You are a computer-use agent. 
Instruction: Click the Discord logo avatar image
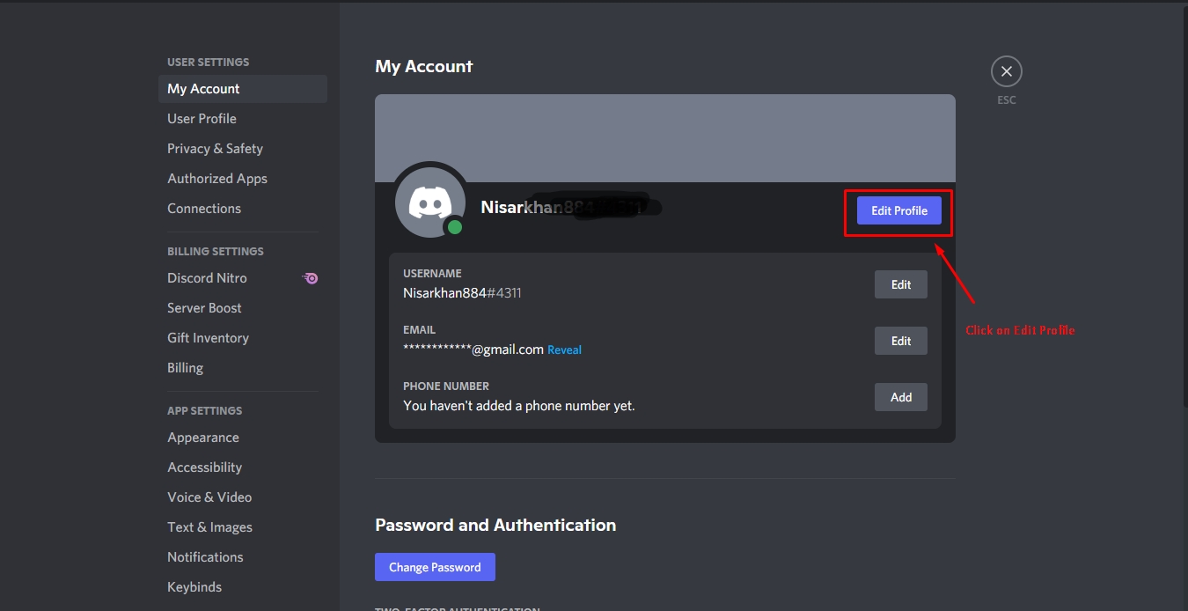point(429,201)
